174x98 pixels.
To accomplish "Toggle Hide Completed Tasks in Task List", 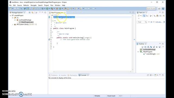I will tap(154, 16).
